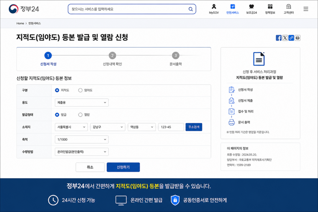Click the 주소검색 button

tap(194, 127)
